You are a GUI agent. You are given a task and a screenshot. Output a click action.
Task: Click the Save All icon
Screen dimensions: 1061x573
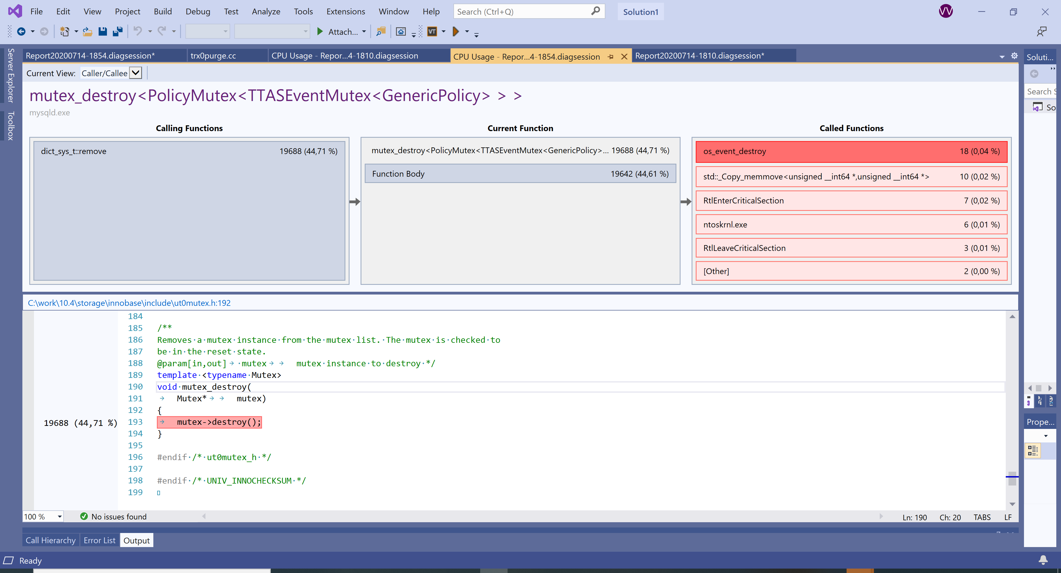(118, 31)
